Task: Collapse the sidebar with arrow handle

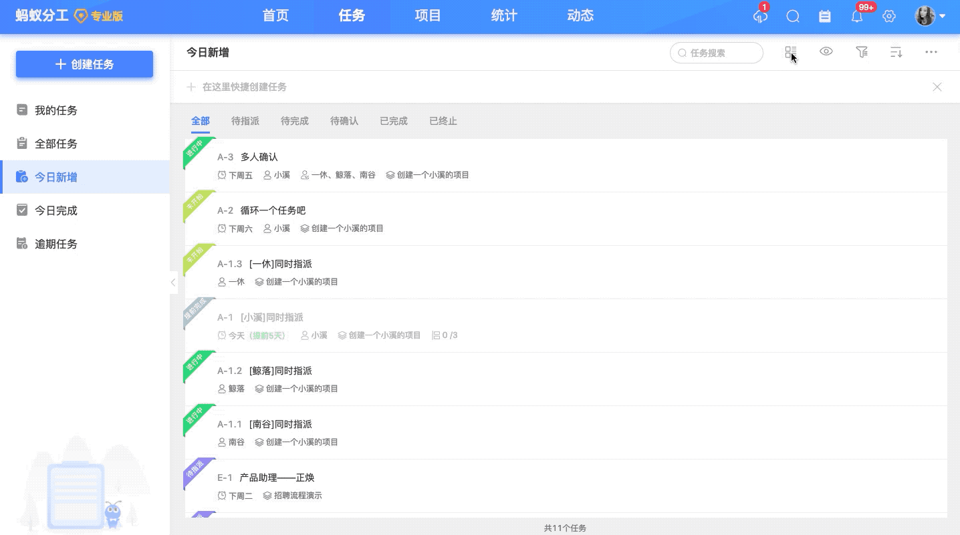Action: click(x=173, y=283)
